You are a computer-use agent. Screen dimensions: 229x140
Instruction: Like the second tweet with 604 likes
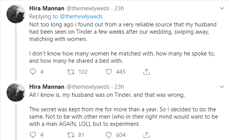coord(109,135)
